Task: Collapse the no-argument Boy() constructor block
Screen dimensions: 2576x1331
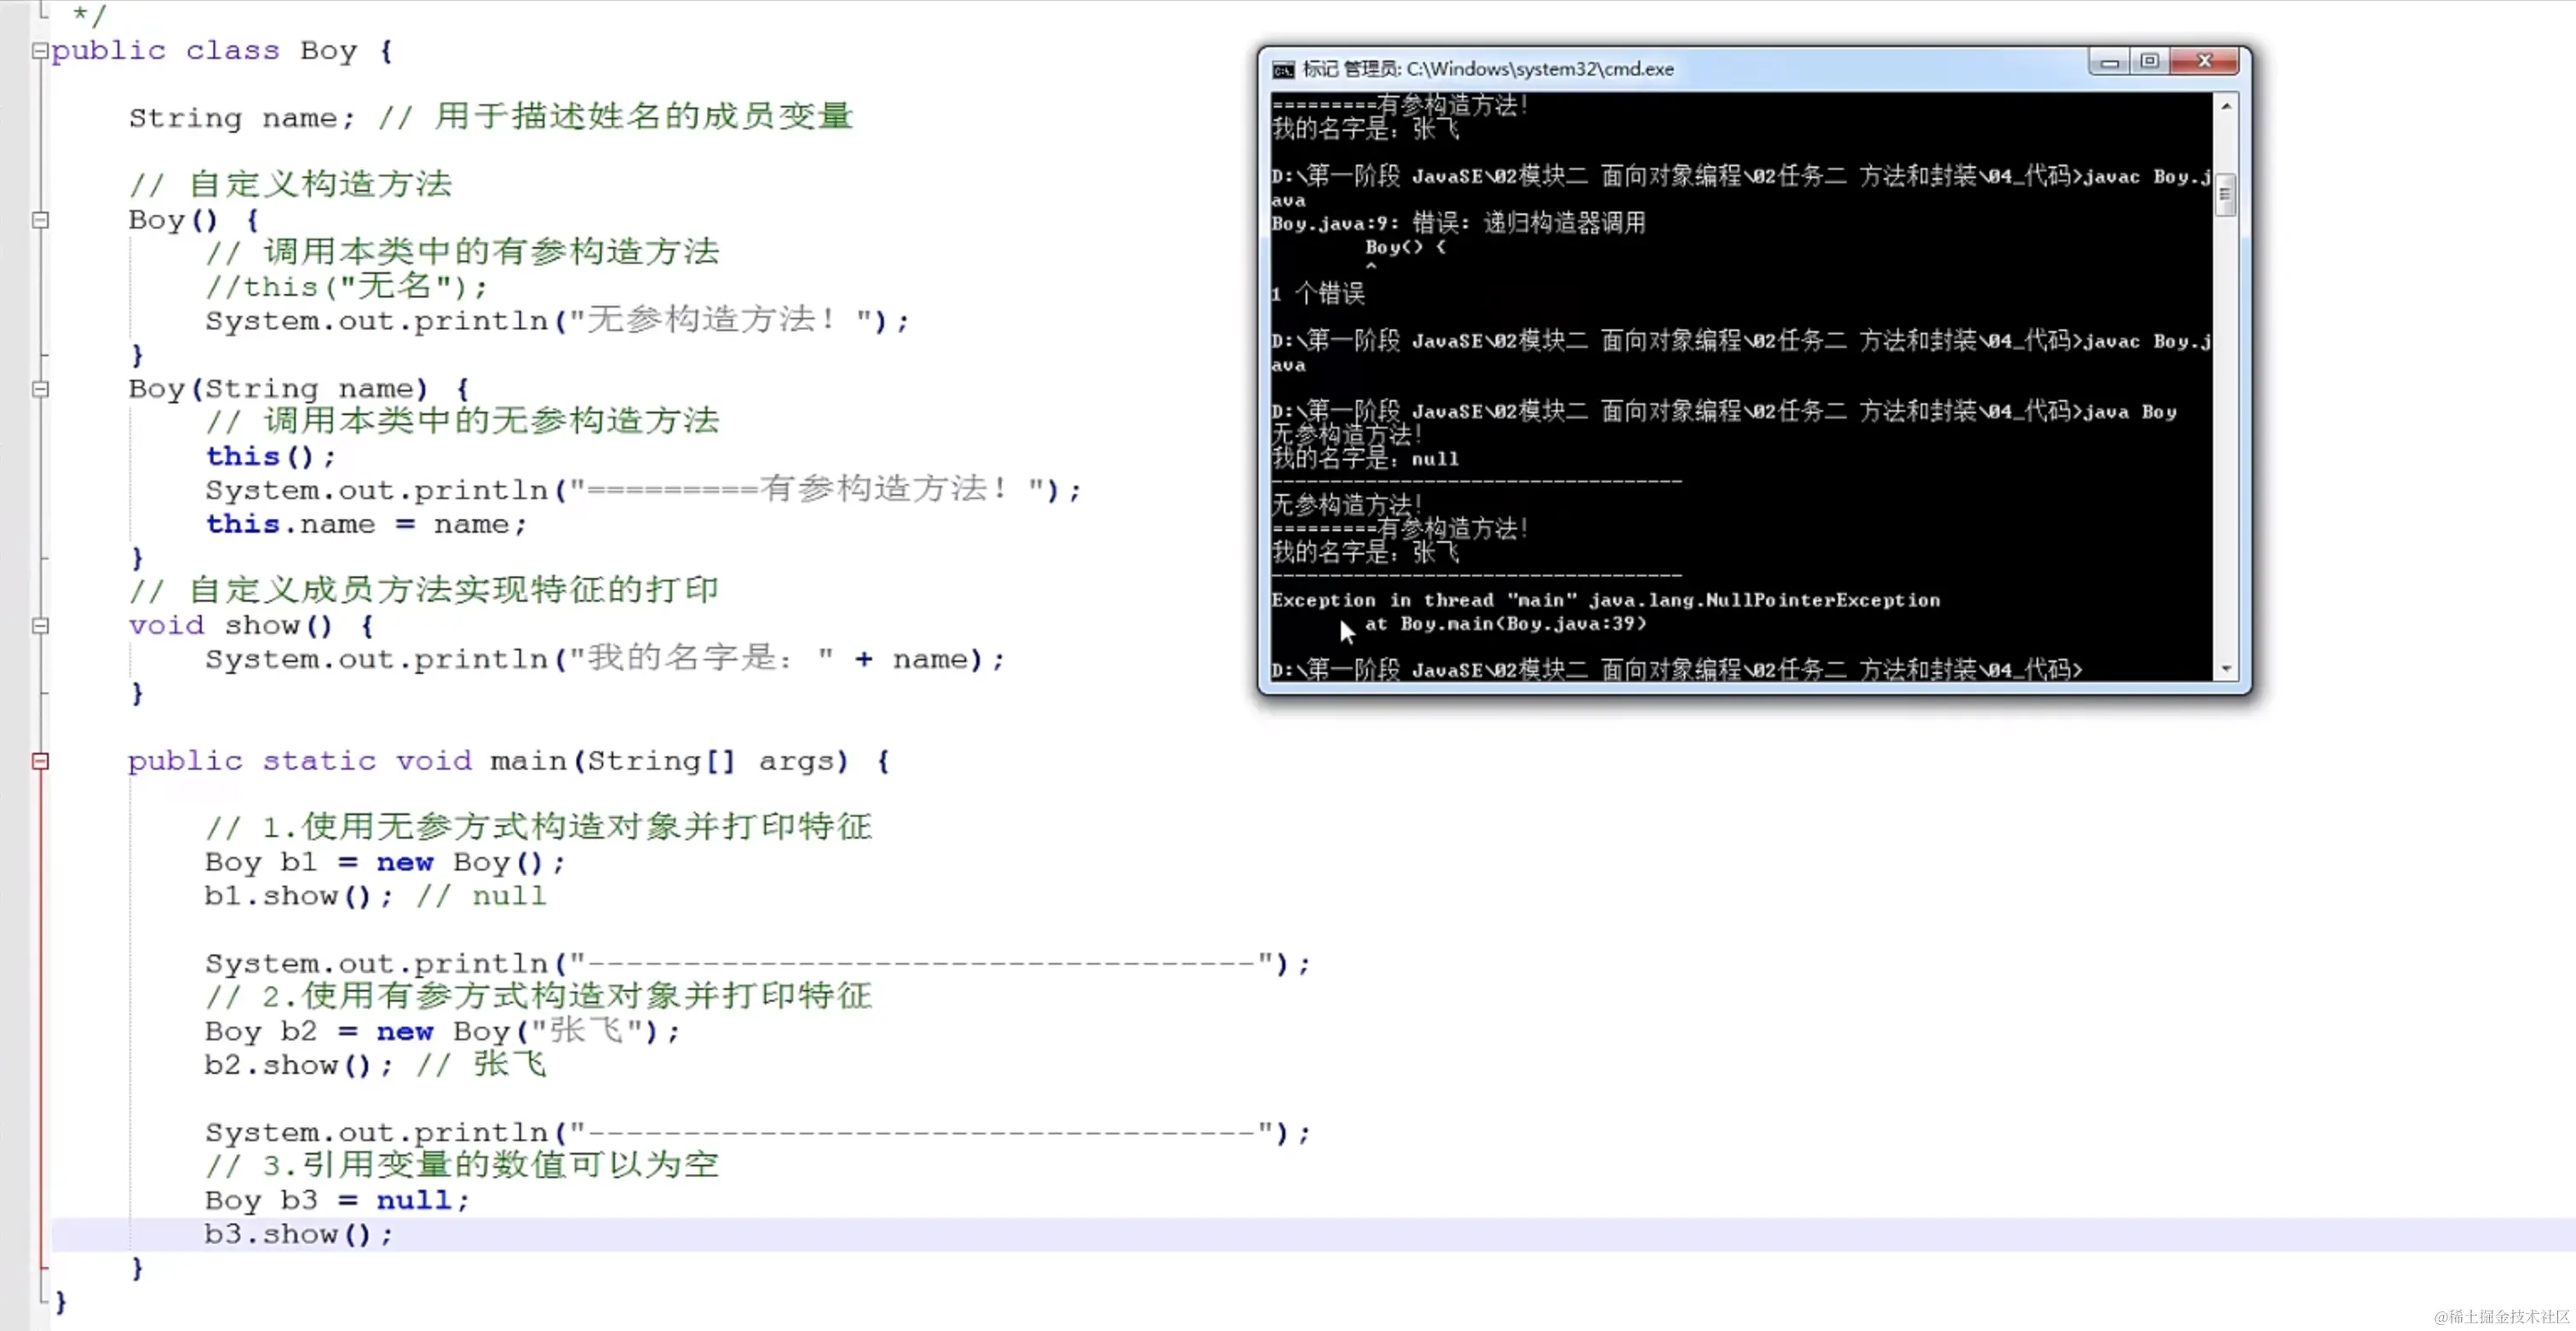Action: point(40,220)
